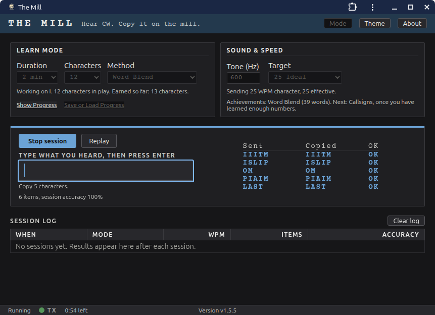Viewport: 435px width, 315px height.
Task: Click the OK result for IIITM row
Action: pos(373,154)
